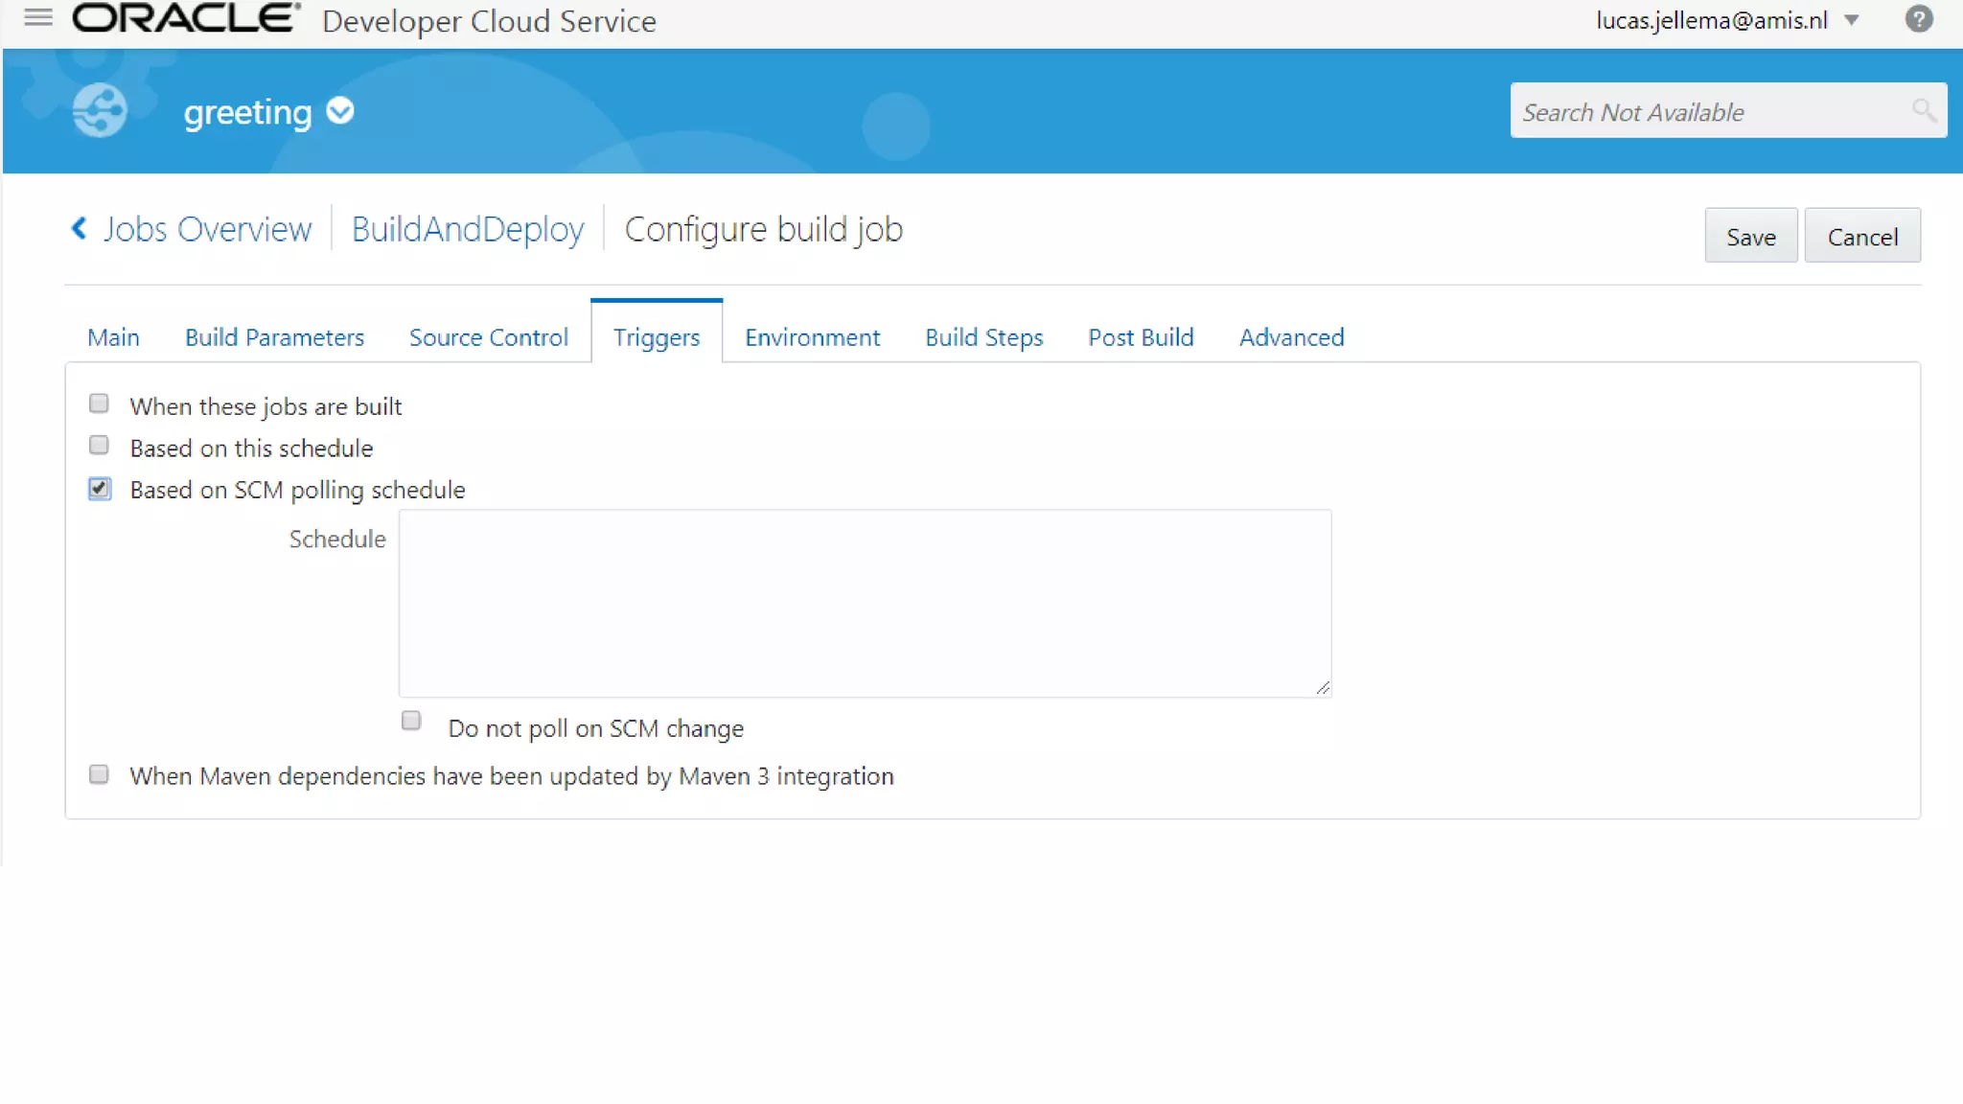
Task: Enable Maven dependencies updated trigger
Action: click(x=99, y=774)
